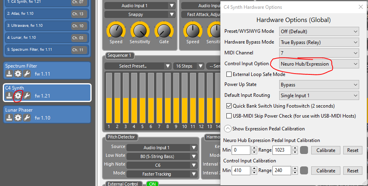The height and width of the screenshot is (186, 368).
Task: Increment Neuro Hub Min stepper
Action: (x=254, y=148)
